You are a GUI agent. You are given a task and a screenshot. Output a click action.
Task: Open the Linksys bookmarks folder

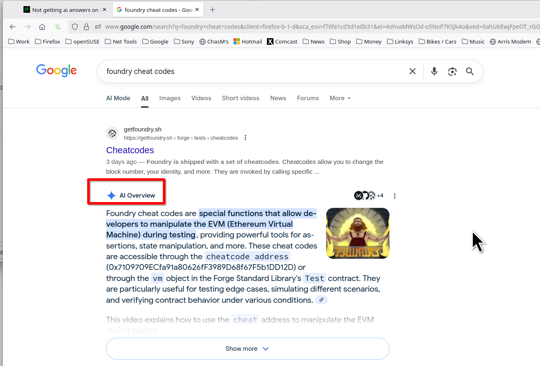400,41
